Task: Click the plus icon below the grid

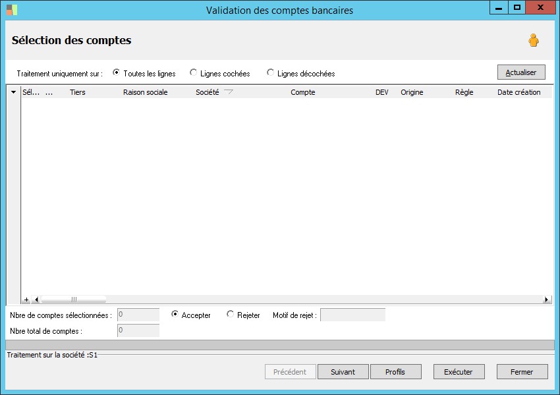Action: pyautogui.click(x=26, y=300)
